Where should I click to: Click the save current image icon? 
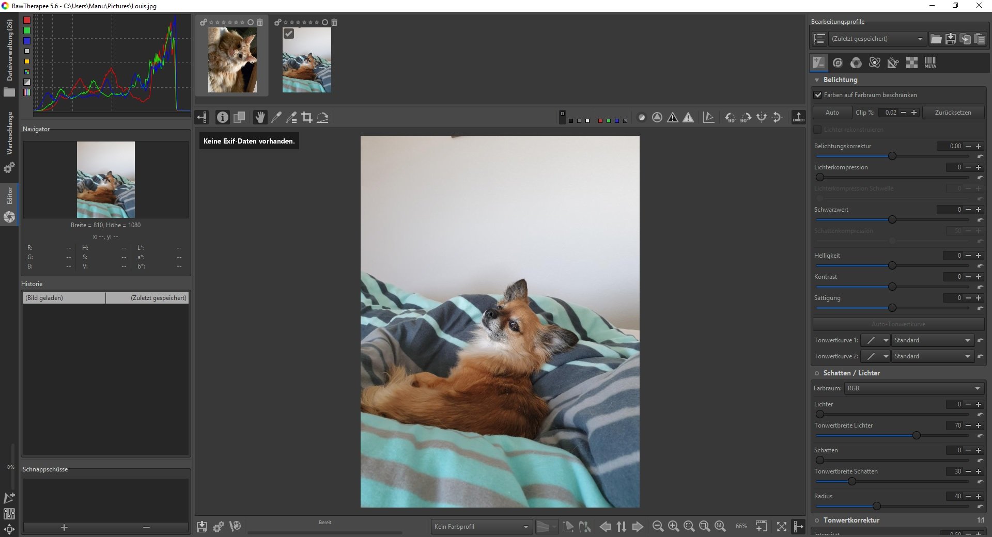click(202, 527)
